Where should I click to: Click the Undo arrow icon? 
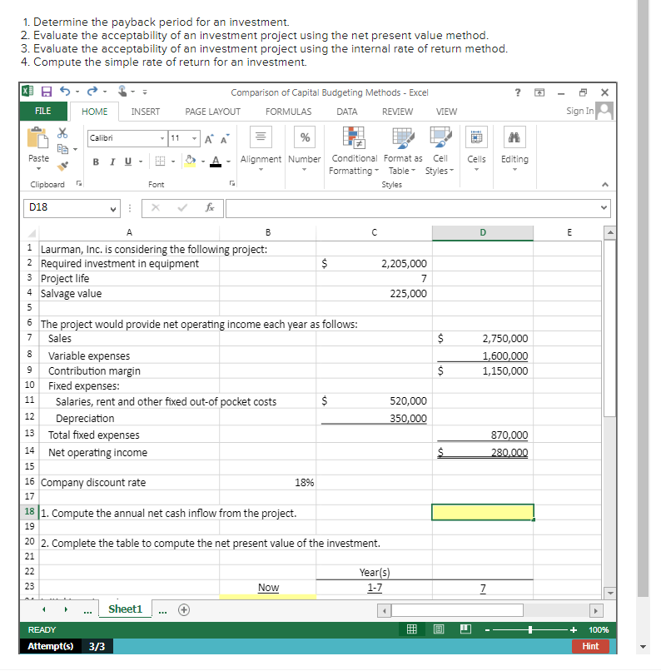[65, 91]
